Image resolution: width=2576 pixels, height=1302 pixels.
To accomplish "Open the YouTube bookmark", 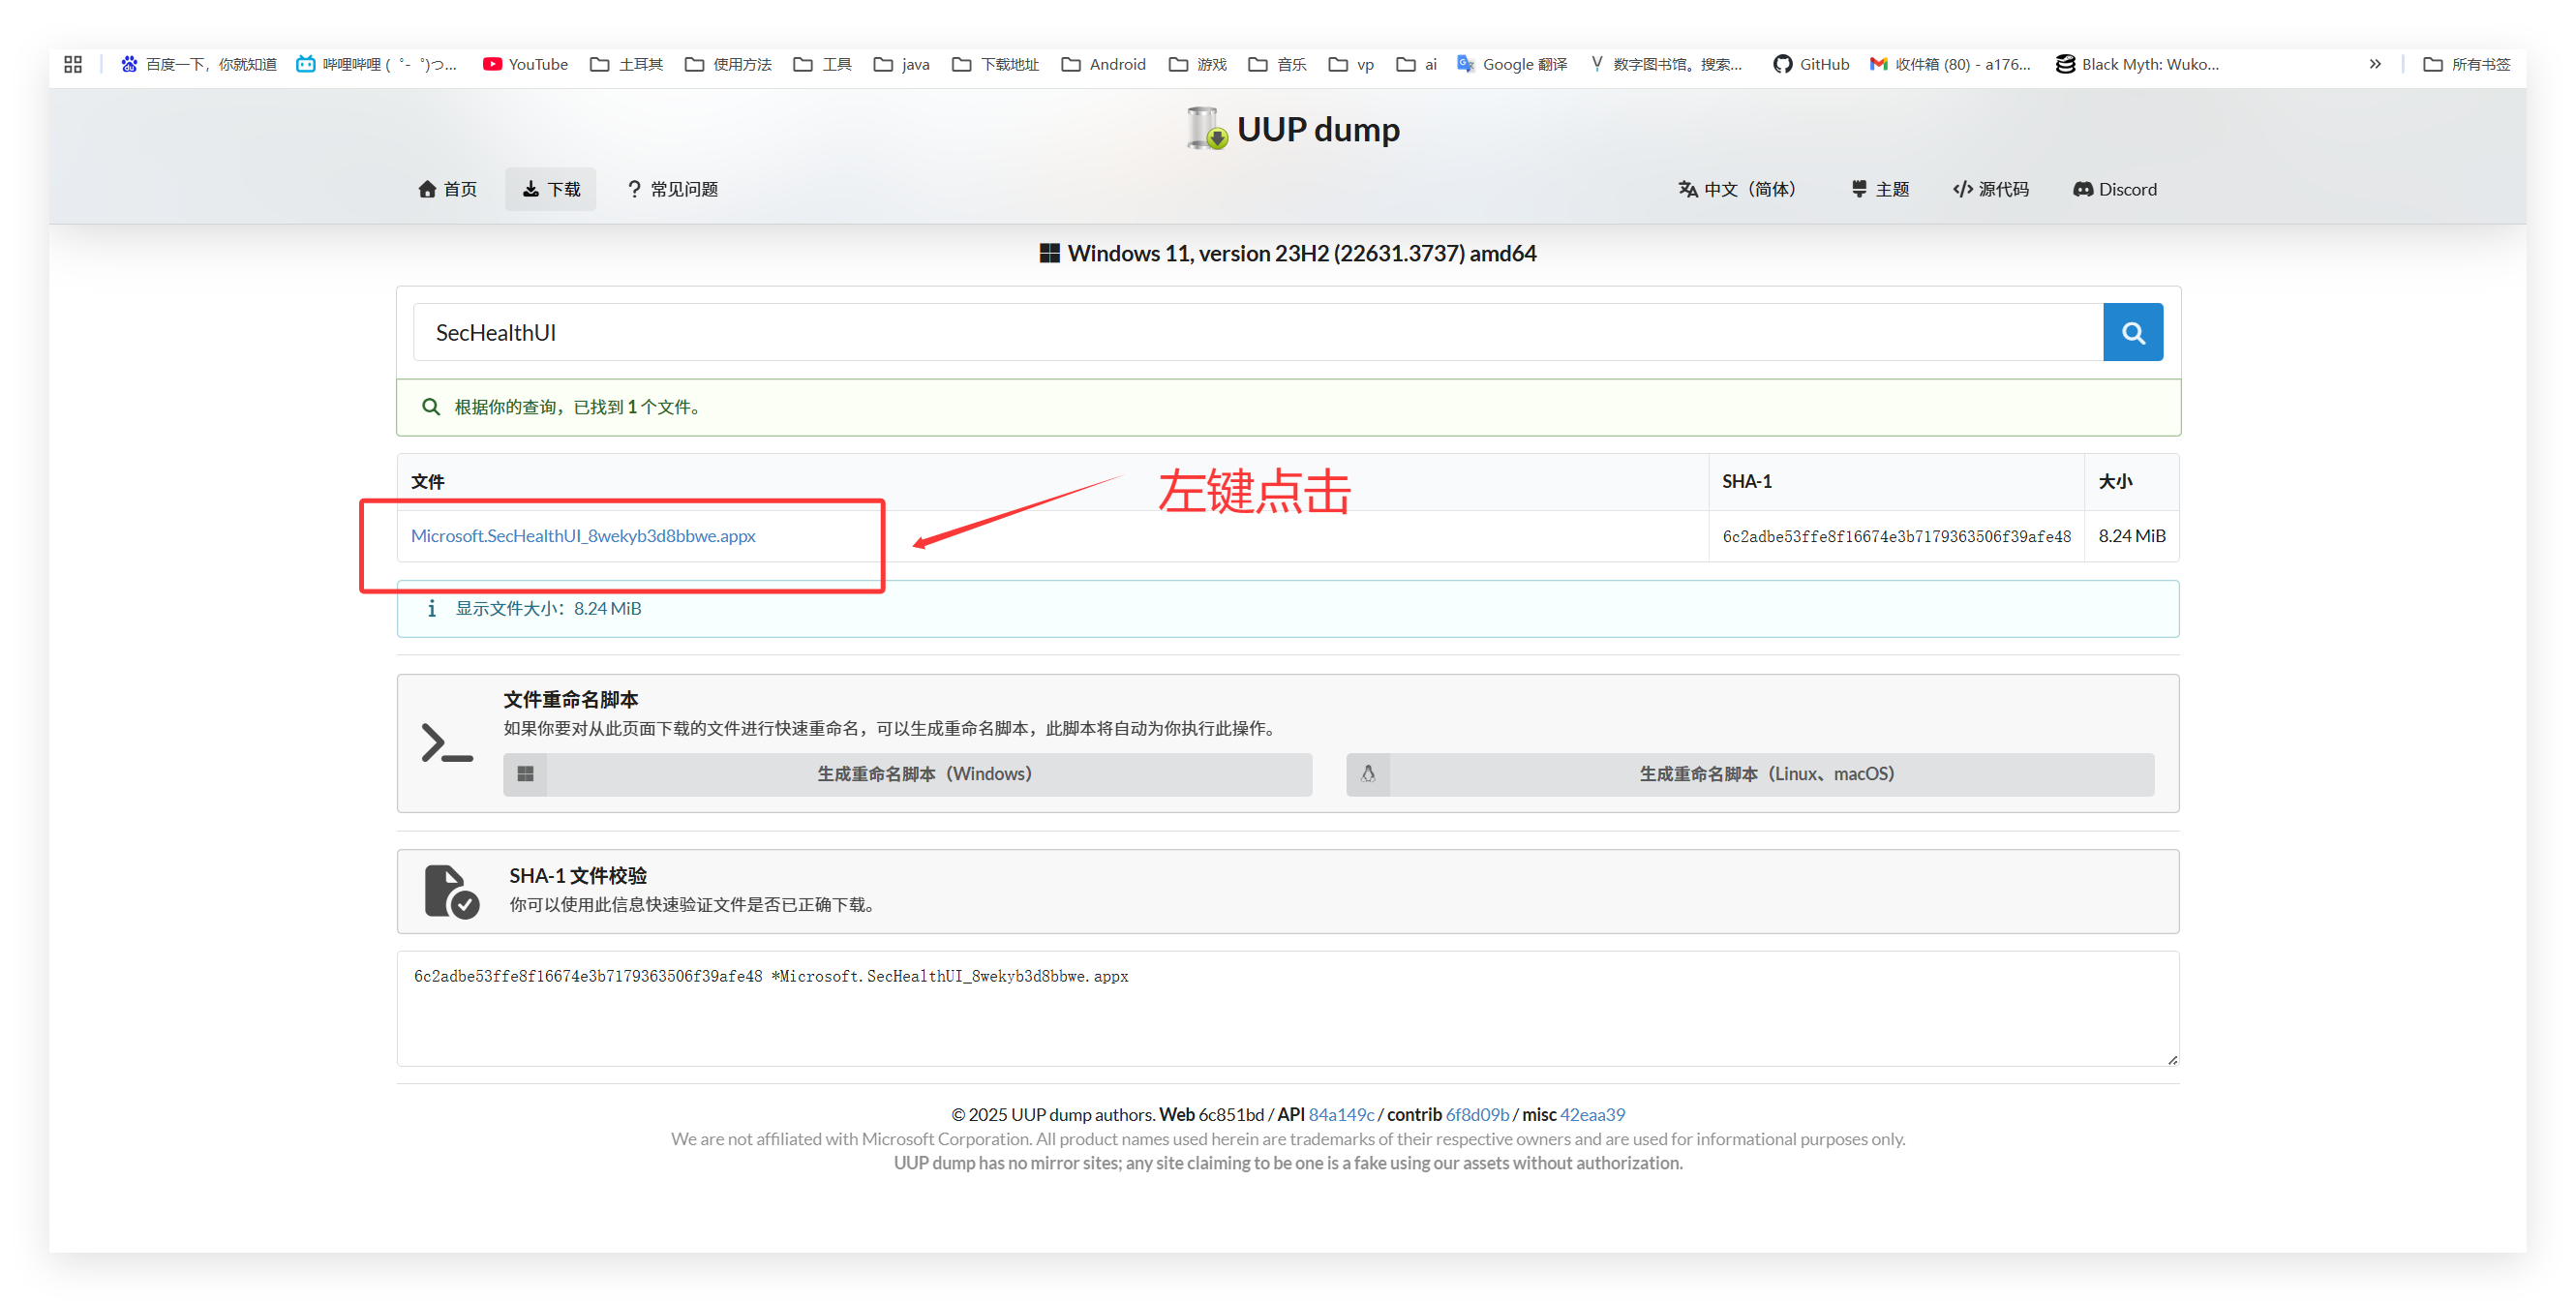I will (x=525, y=64).
